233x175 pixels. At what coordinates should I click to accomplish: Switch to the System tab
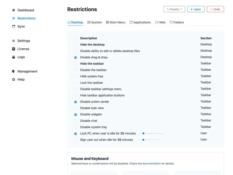pos(95,22)
